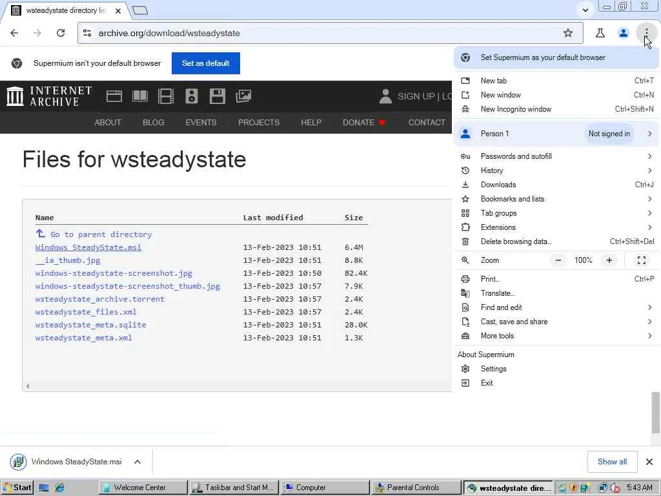Click the user silhouette icon by Sign Up
This screenshot has height=496, width=661.
pos(385,96)
